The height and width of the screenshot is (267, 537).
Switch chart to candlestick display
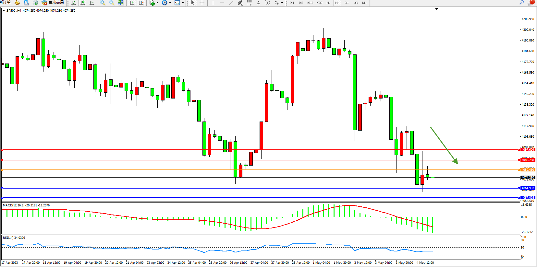(x=83, y=3)
